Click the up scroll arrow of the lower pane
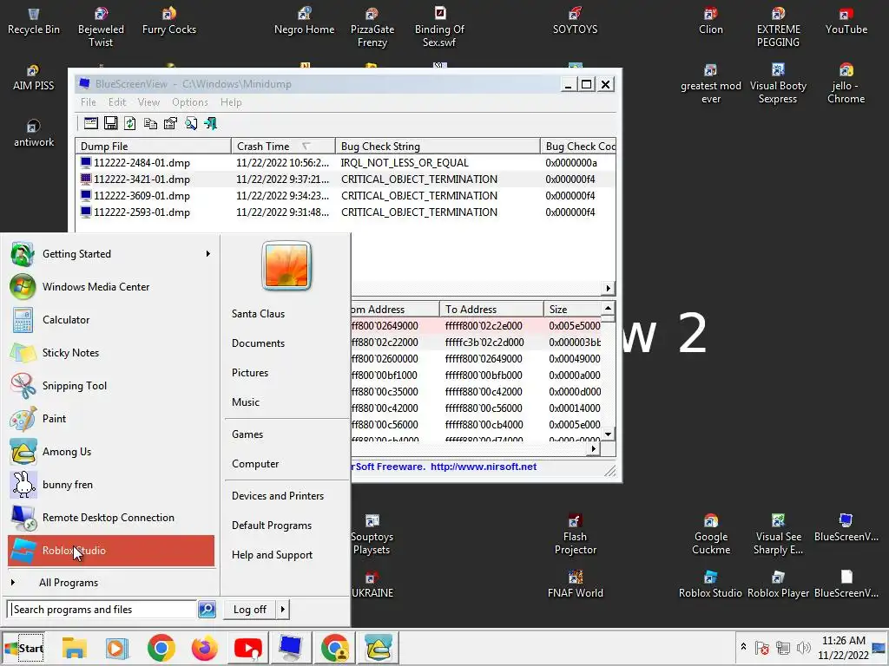 coord(608,309)
